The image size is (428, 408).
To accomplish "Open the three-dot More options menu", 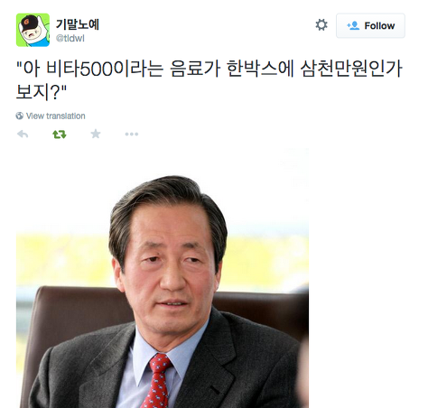I will 132,134.
